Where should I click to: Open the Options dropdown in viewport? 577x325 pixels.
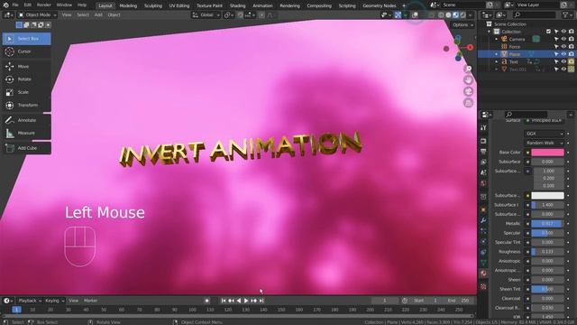pyautogui.click(x=463, y=24)
